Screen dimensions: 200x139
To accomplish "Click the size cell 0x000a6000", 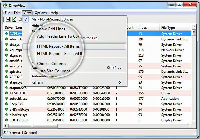I will 101,99.
